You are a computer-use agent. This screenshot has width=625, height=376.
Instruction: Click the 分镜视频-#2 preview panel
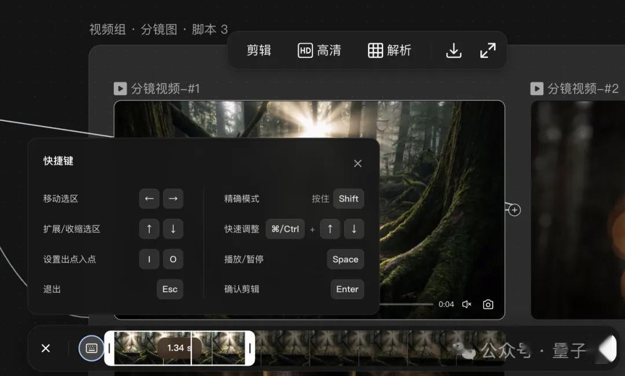click(579, 208)
